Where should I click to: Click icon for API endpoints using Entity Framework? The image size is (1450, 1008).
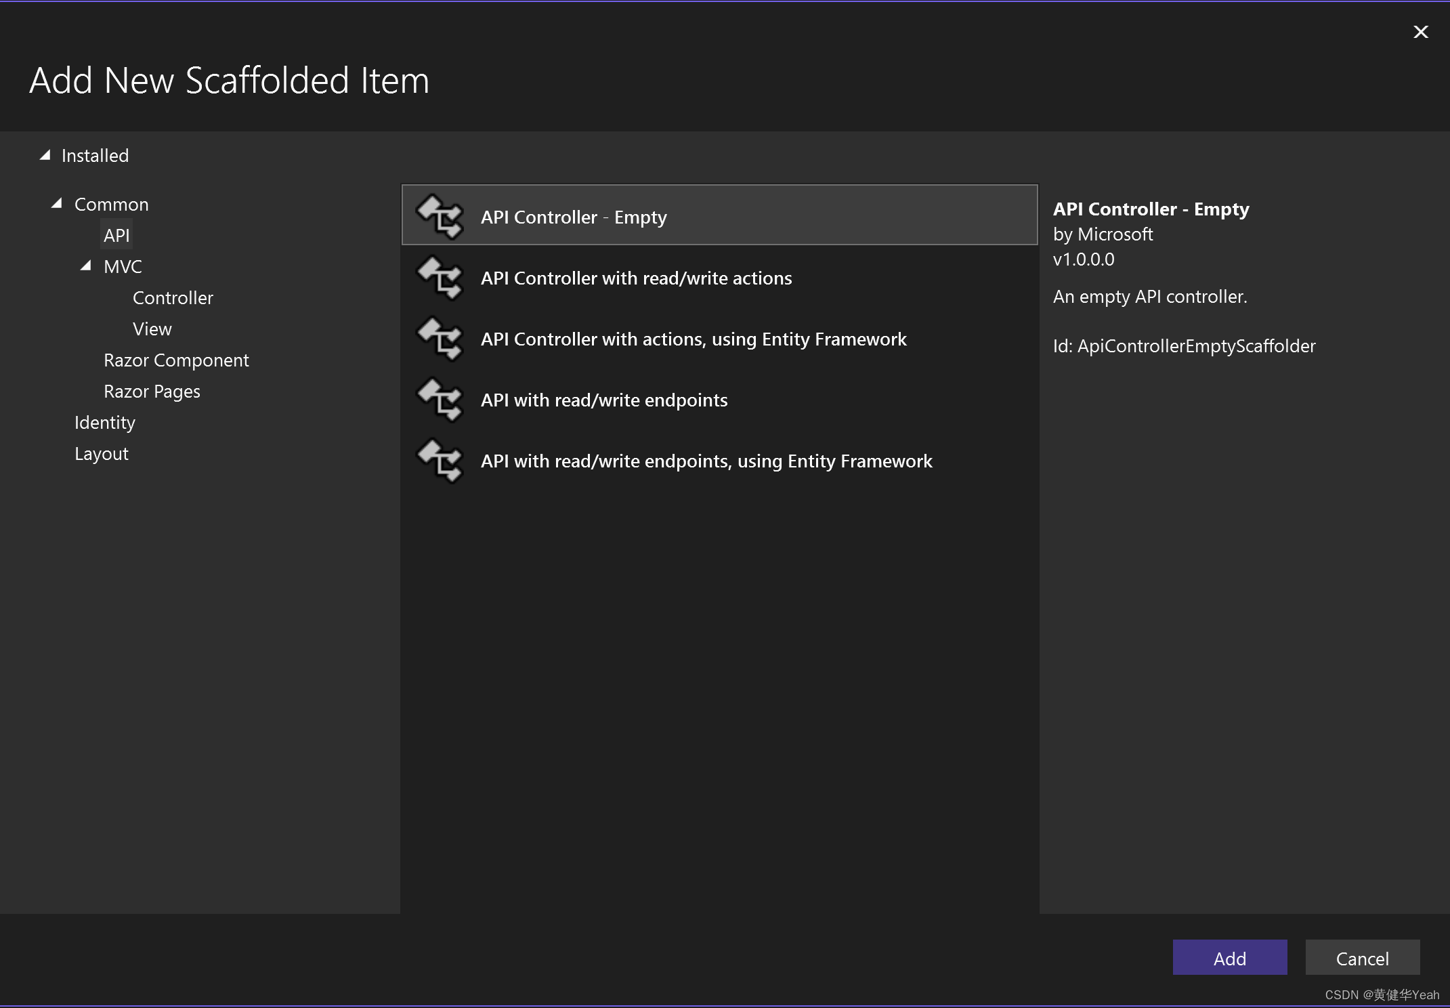point(440,461)
